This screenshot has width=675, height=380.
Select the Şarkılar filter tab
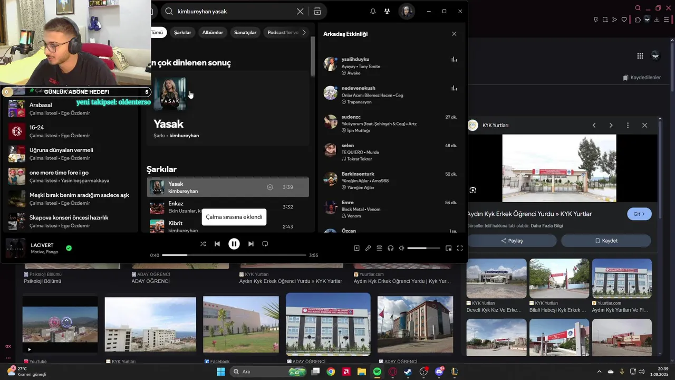[x=182, y=32]
